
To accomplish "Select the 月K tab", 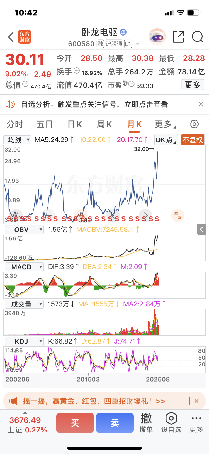I will tap(135, 124).
